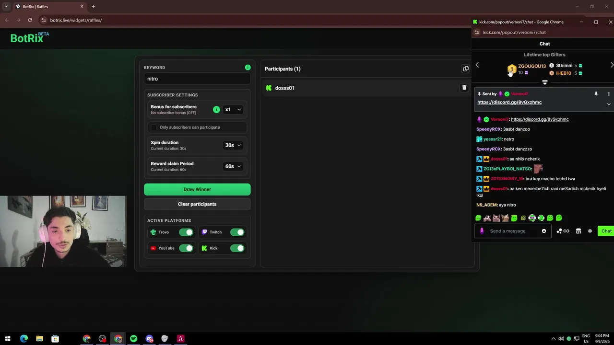Click the BotRix logo
Image resolution: width=614 pixels, height=345 pixels.
[x=29, y=38]
